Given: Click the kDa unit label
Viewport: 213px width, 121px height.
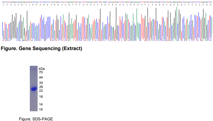Looking at the screenshot, I should [x=42, y=69].
